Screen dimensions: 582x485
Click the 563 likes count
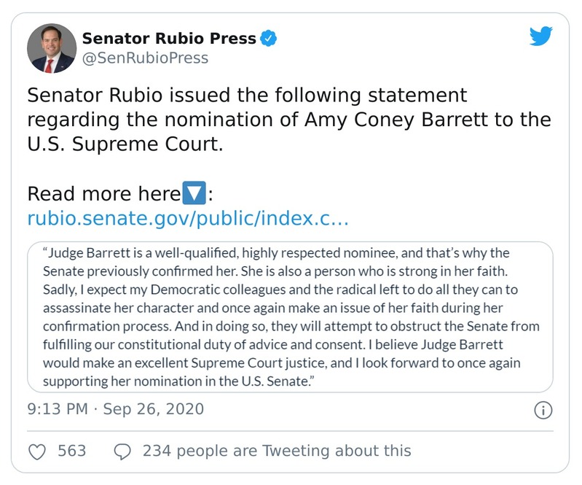(x=72, y=451)
